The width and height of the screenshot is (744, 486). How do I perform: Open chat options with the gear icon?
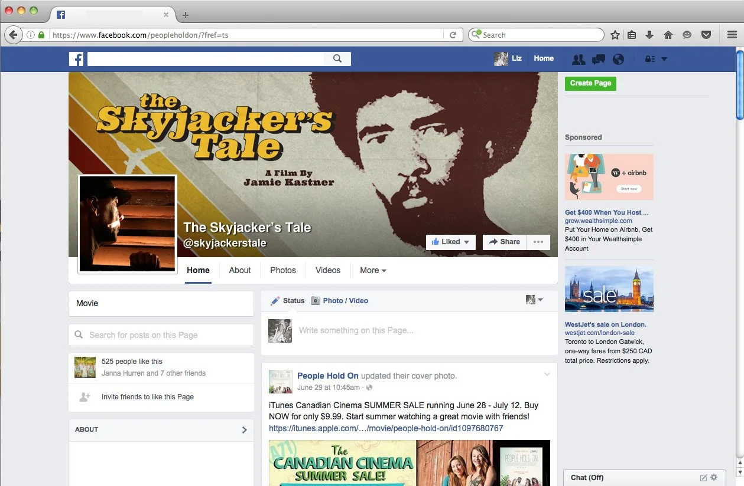point(714,478)
